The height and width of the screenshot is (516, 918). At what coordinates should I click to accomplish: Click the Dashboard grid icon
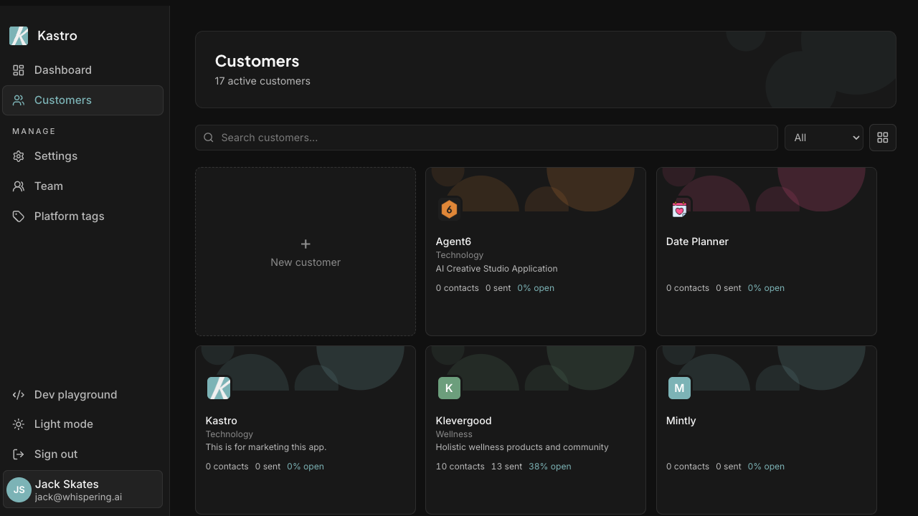[x=19, y=70]
